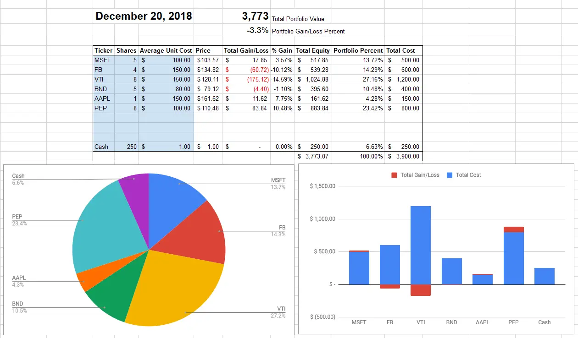
Task: Click the AAPL axis label under the bar chart
Action: pos(483,322)
